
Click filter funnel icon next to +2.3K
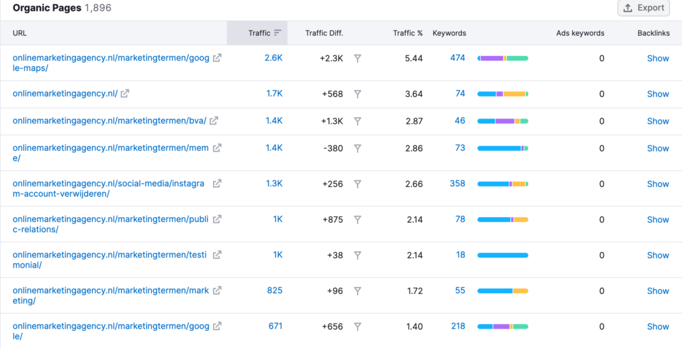click(358, 58)
